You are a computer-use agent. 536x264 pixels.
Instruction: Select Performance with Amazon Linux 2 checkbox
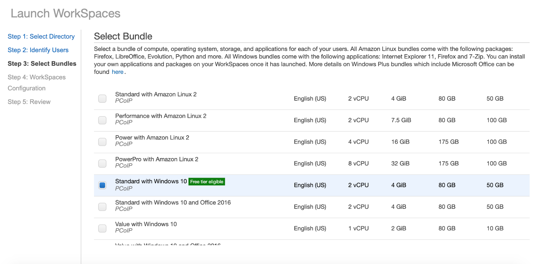102,120
